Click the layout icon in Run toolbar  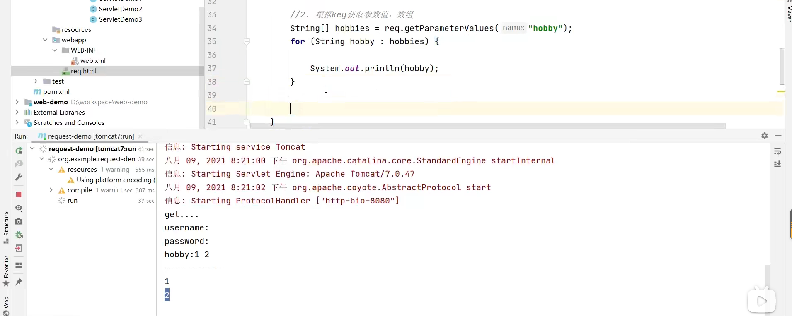19,265
